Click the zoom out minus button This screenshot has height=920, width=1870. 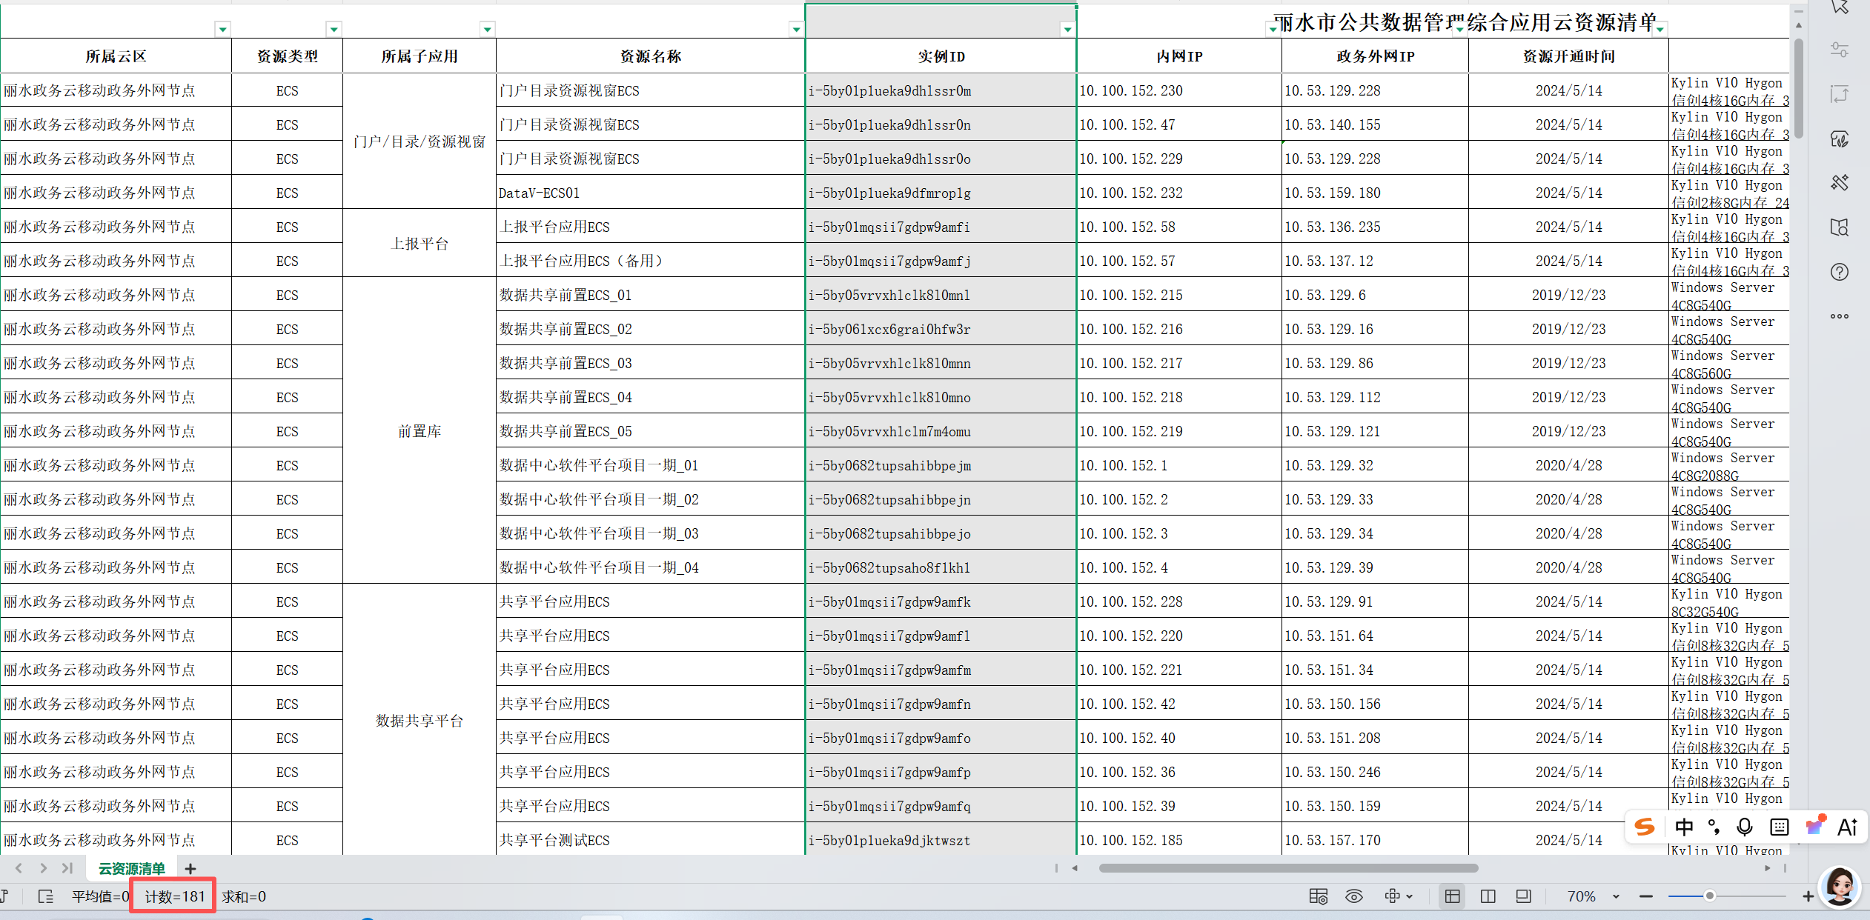point(1646,896)
